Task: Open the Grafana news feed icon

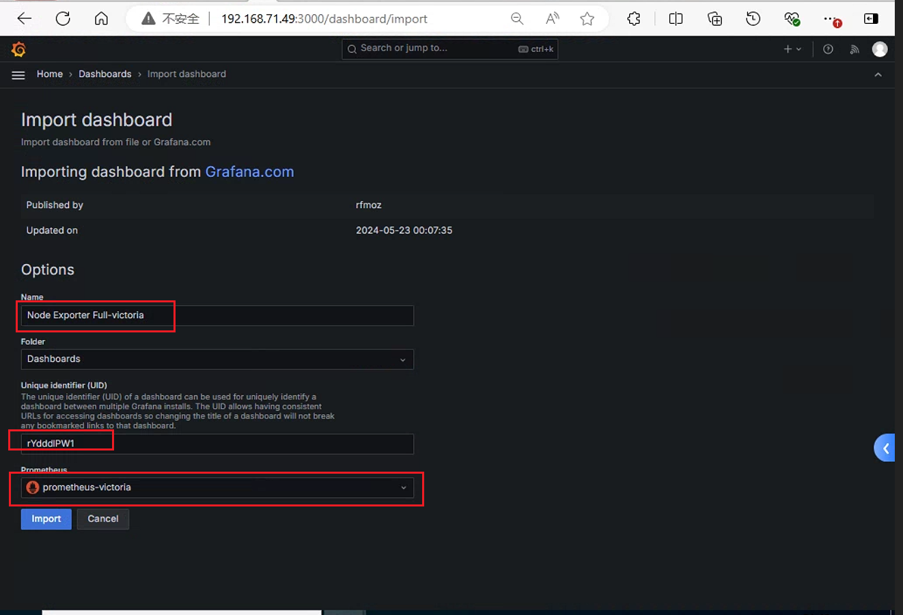Action: coord(854,49)
